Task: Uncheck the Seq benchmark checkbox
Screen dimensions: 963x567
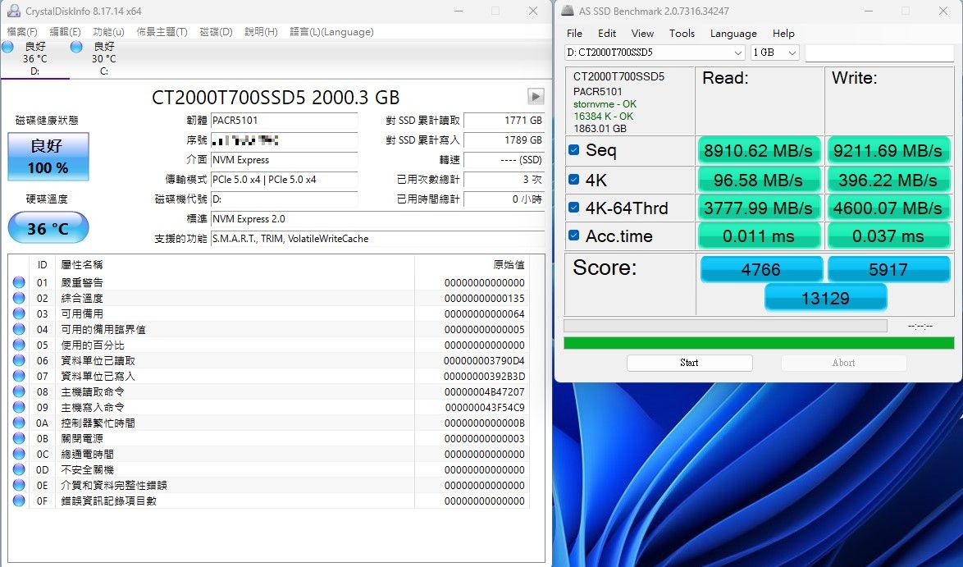Action: pos(573,150)
